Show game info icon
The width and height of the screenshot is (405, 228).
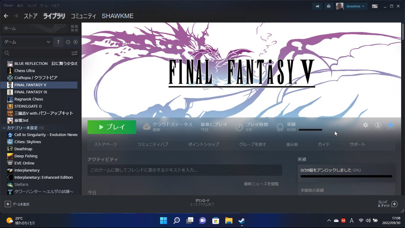pos(378,125)
